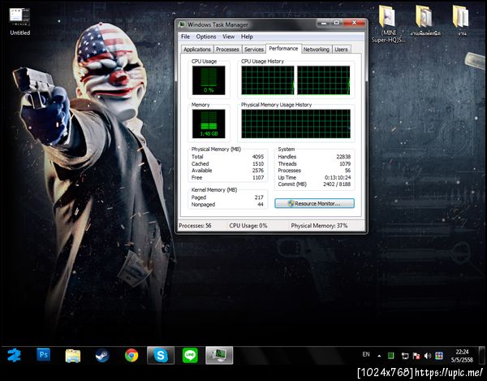Switch to the Networking tab
Viewport: 487px width, 381px height.
(x=317, y=50)
